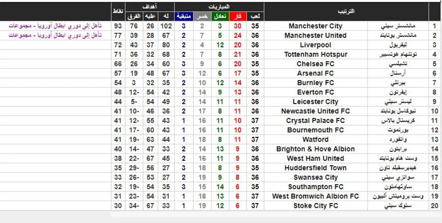Open the Chelsea FC team entry
This screenshot has width=442, height=223.
315,64
